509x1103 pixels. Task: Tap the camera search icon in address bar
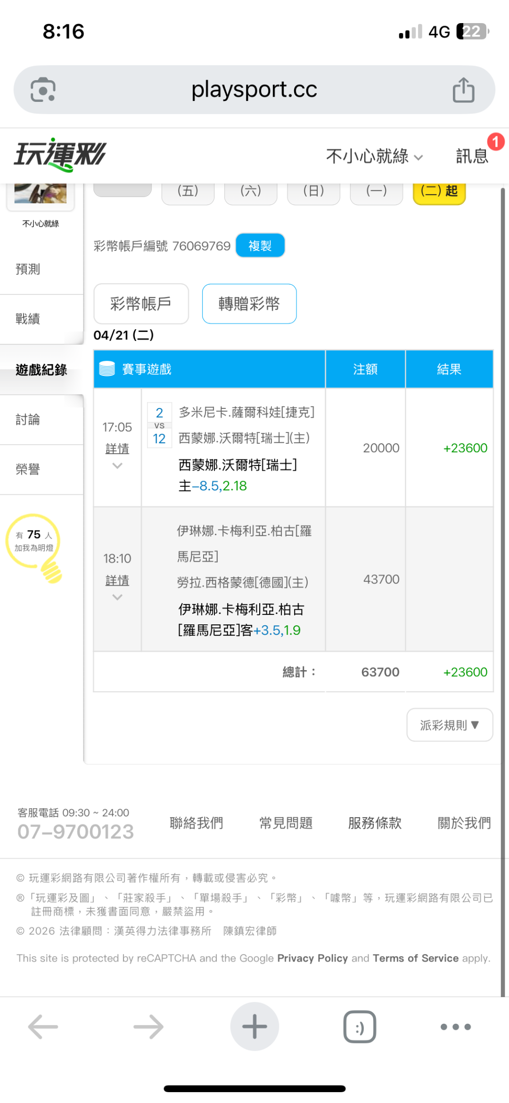(43, 90)
